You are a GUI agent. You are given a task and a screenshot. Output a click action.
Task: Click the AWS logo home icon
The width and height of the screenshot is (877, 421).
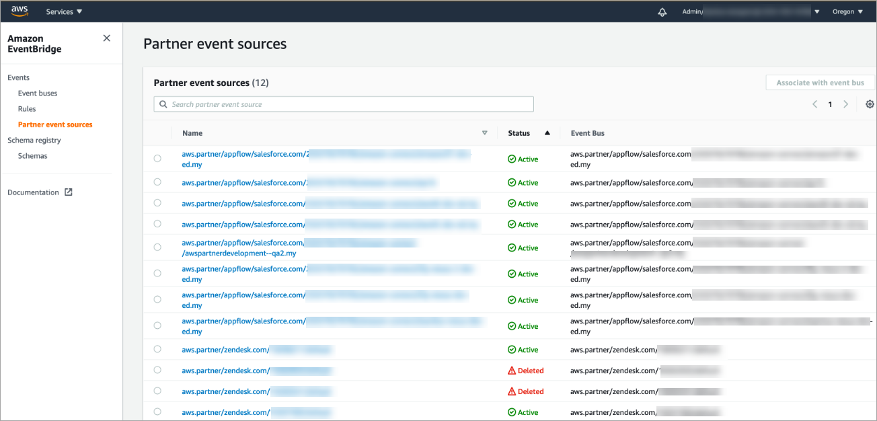point(20,11)
